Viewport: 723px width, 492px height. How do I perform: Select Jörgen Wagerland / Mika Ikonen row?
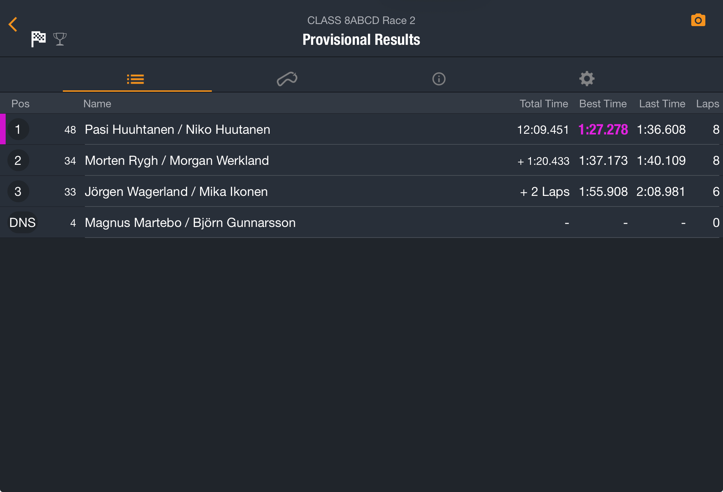(176, 192)
